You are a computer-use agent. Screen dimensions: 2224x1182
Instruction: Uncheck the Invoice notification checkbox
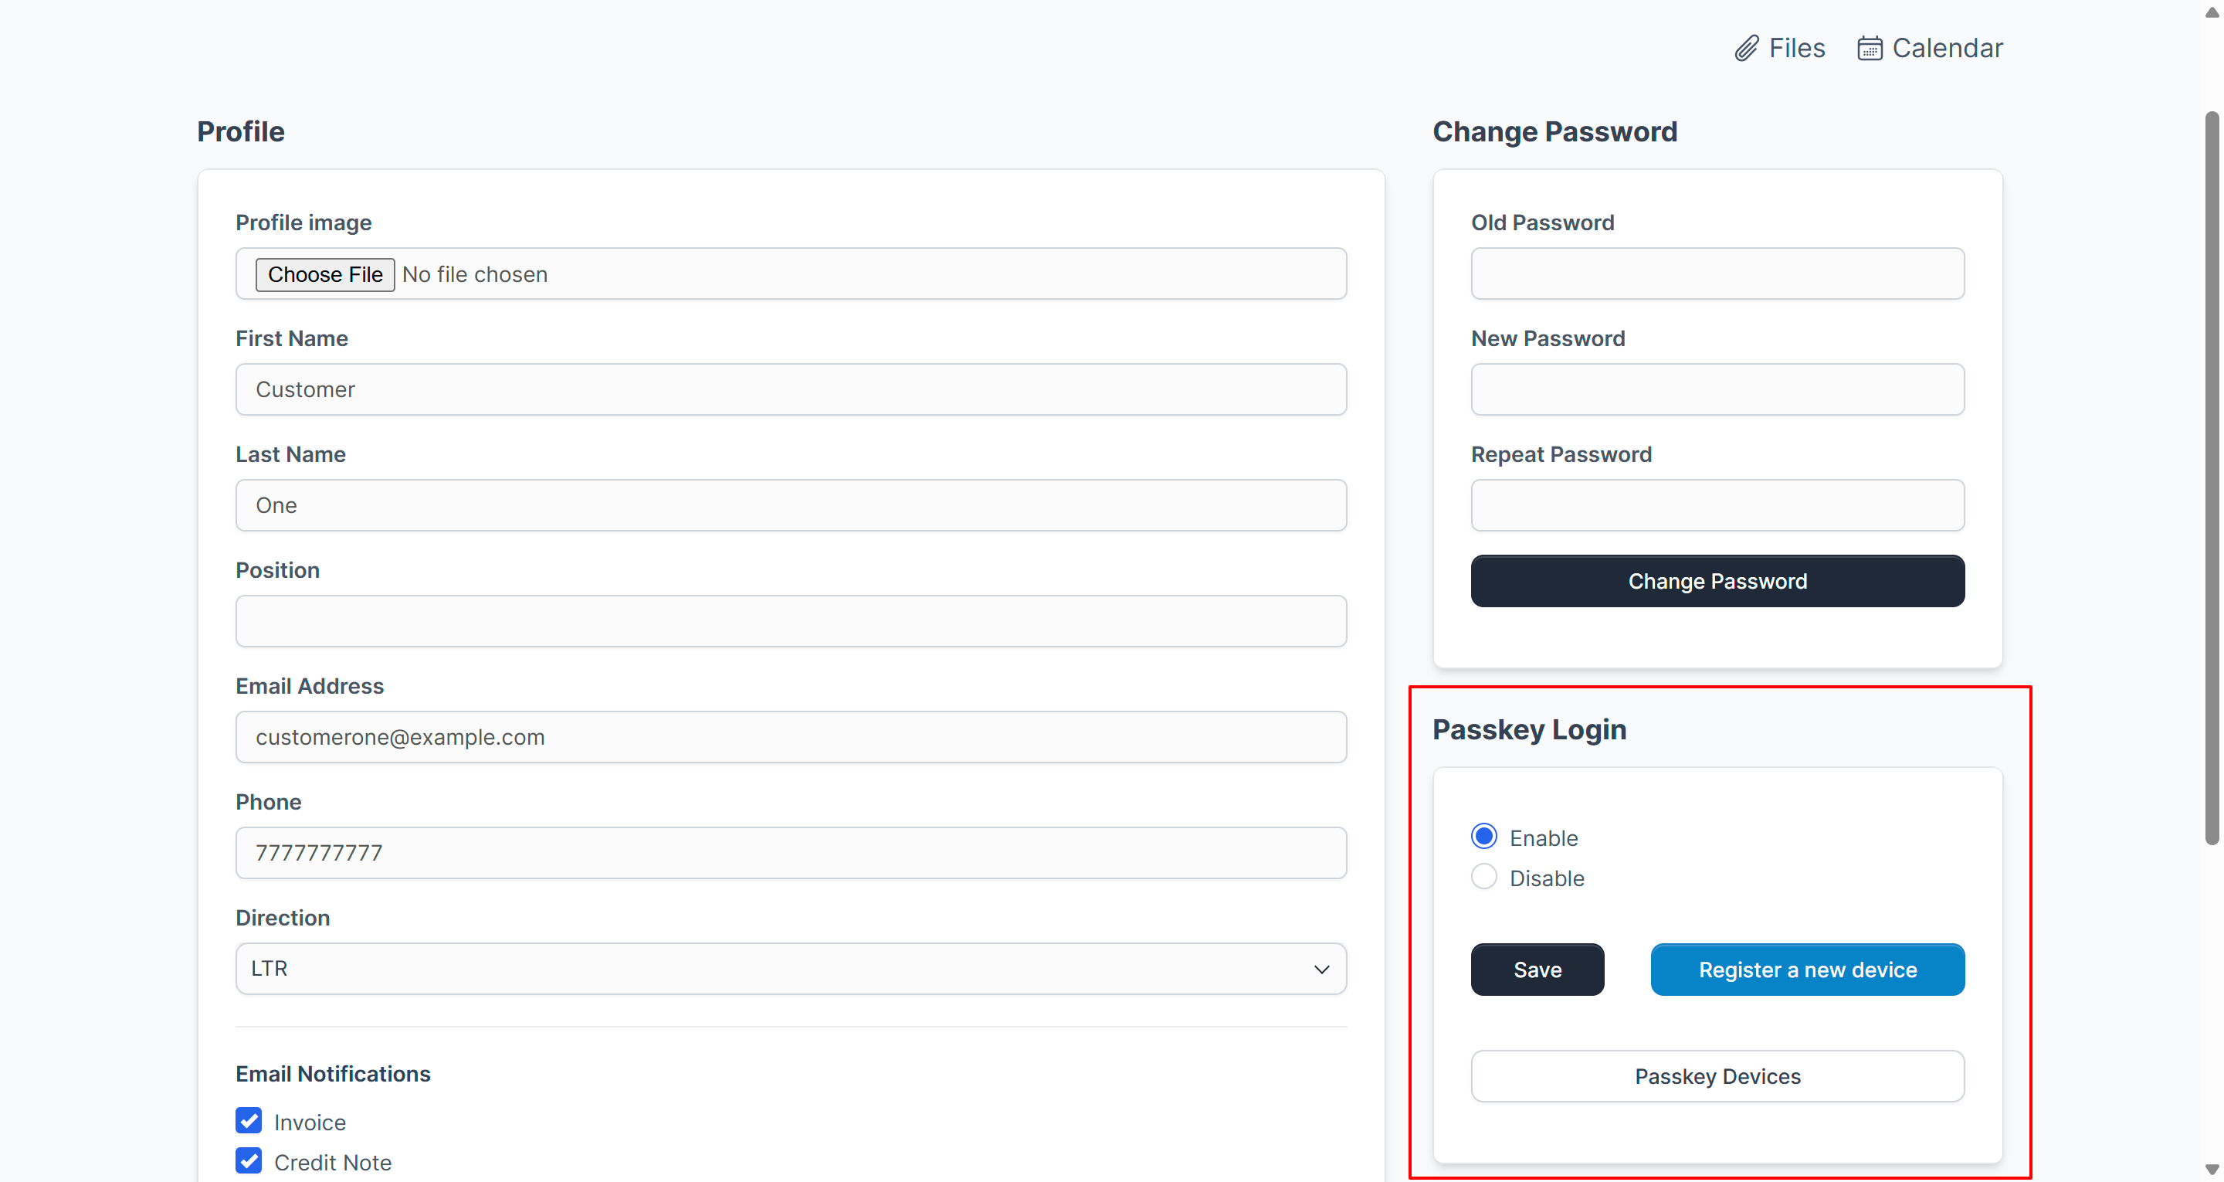coord(249,1121)
